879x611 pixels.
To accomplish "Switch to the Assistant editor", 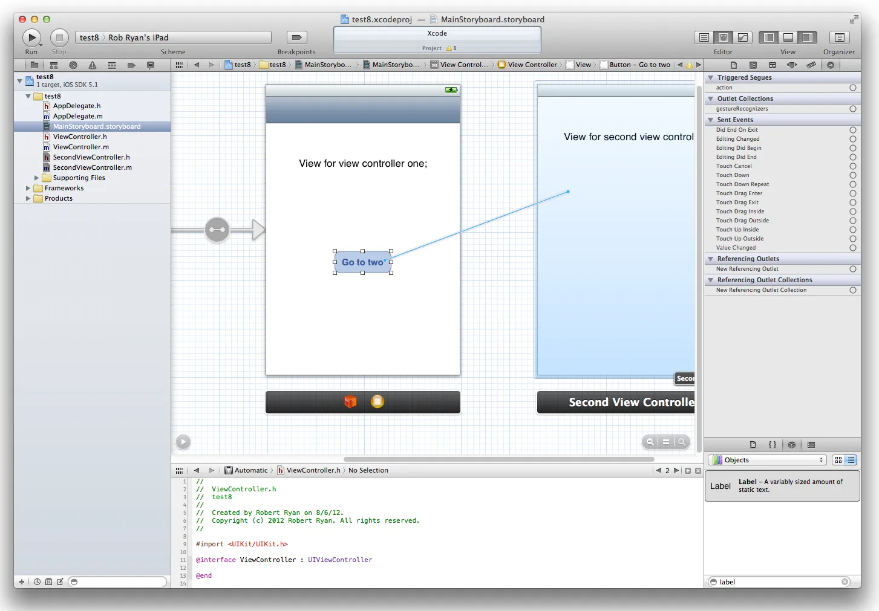I will [724, 37].
